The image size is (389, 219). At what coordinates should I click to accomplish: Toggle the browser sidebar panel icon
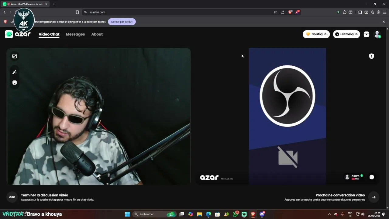click(360, 12)
